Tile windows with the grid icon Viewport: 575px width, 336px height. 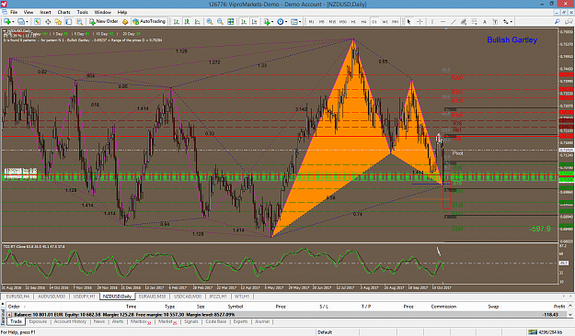click(x=231, y=22)
